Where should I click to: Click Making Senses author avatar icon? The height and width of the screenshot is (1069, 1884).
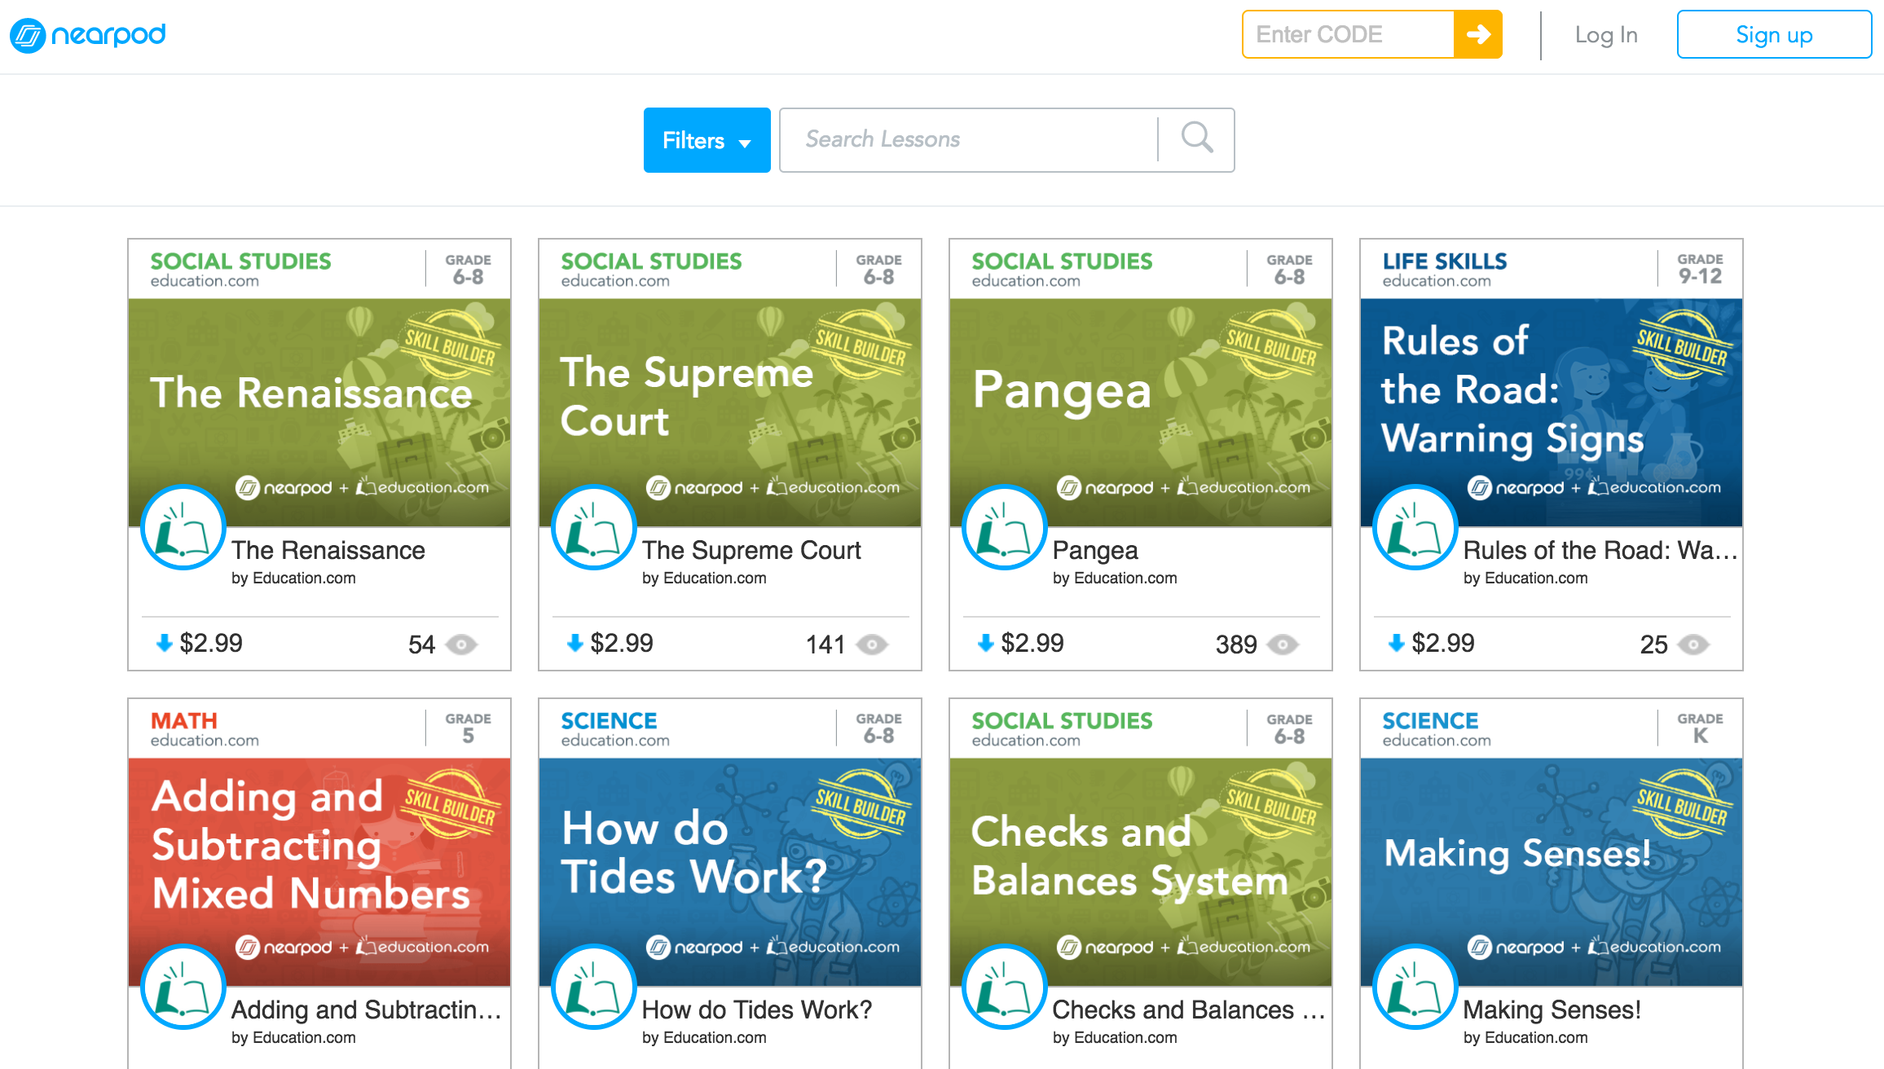pyautogui.click(x=1415, y=987)
